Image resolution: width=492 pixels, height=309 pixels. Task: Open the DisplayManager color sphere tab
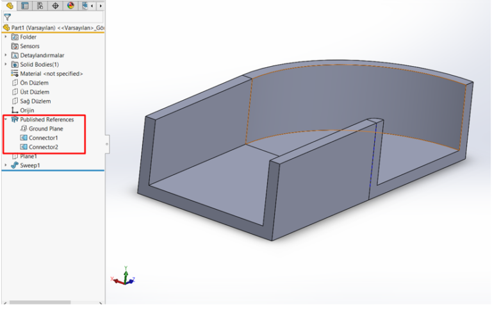70,6
